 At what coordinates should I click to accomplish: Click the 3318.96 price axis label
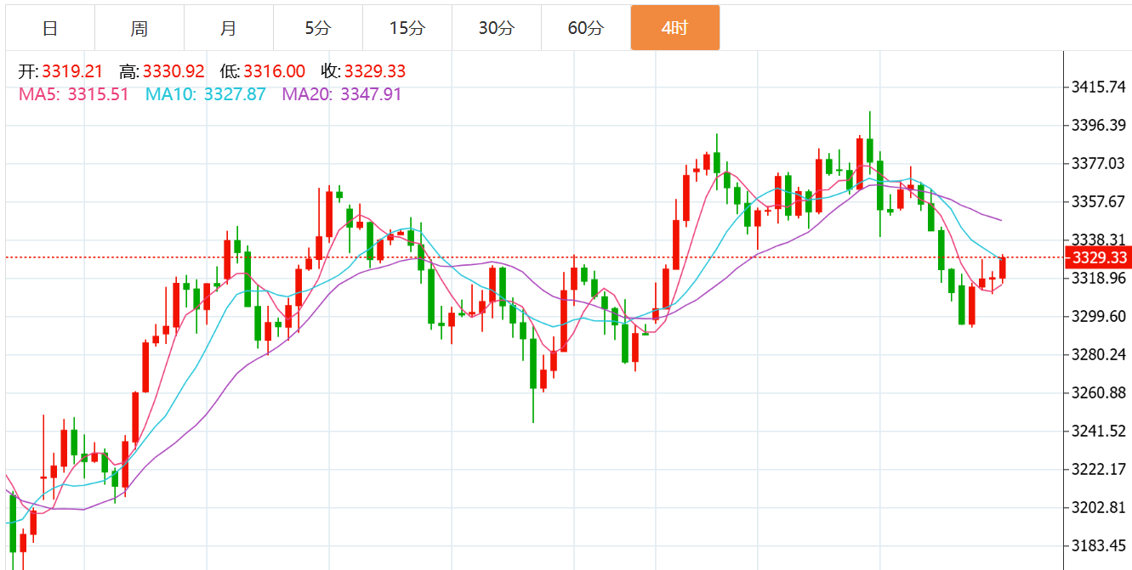point(1099,279)
